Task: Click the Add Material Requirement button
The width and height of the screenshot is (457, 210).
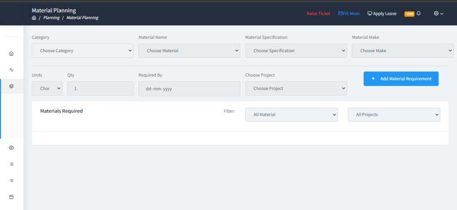Action: click(401, 78)
